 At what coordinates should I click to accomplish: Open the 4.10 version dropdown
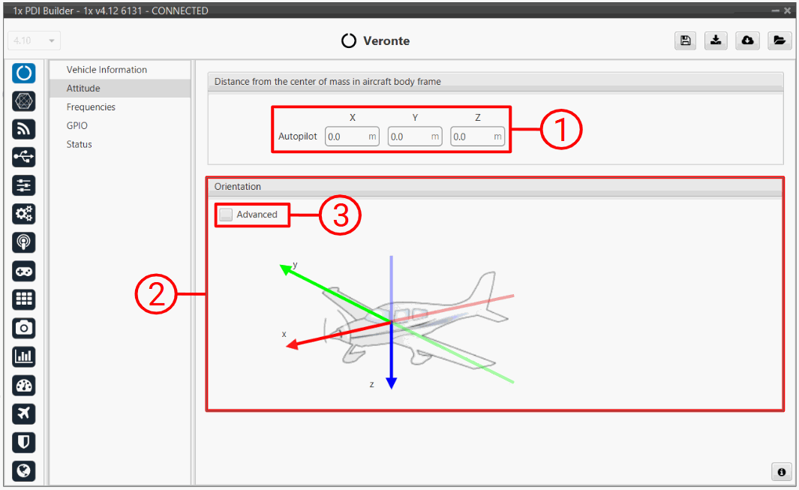click(34, 41)
